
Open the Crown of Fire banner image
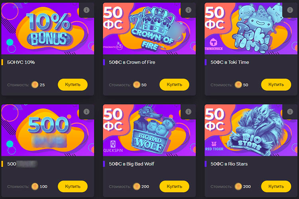pos(149,29)
